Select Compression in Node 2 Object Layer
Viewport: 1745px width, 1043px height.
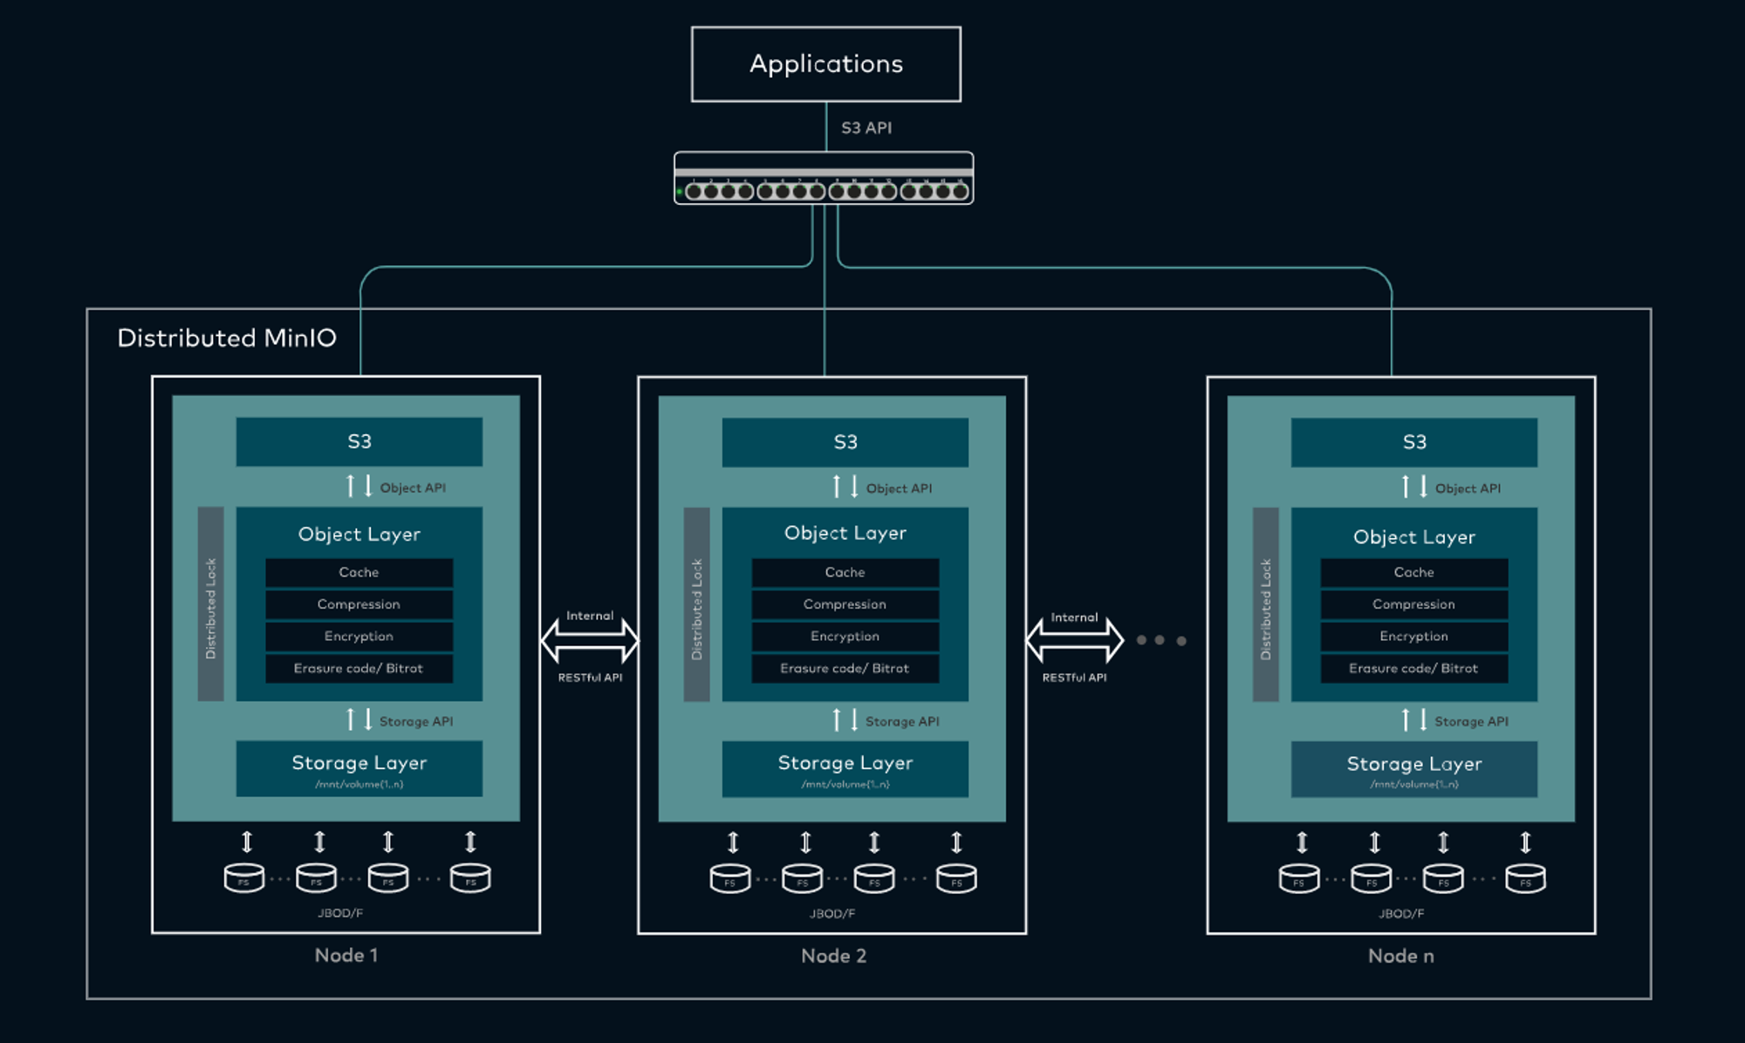pos(845,604)
